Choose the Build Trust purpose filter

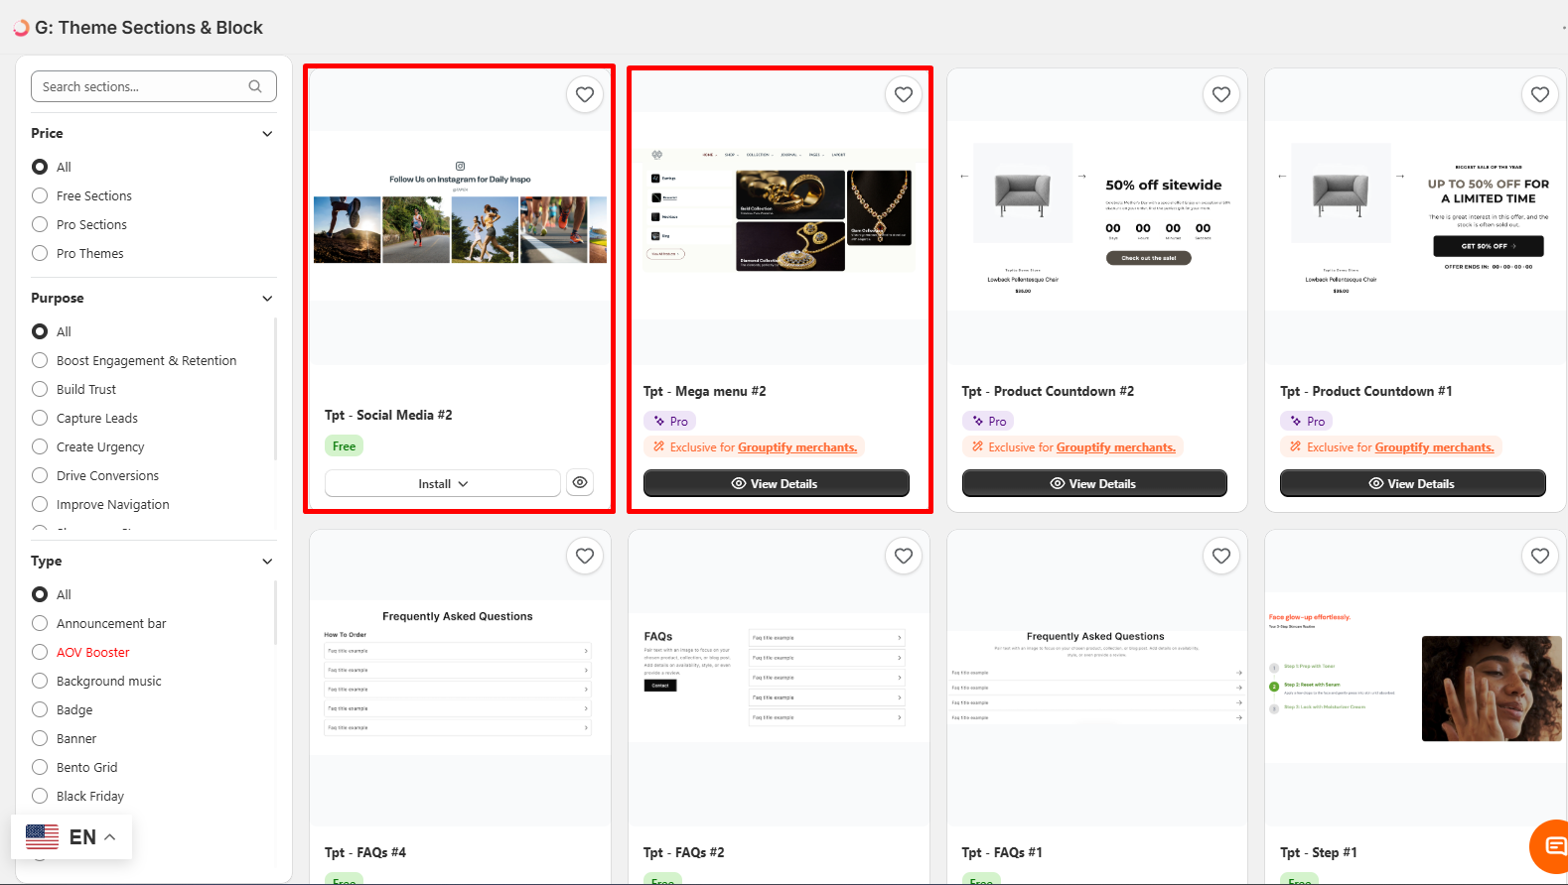click(x=40, y=389)
